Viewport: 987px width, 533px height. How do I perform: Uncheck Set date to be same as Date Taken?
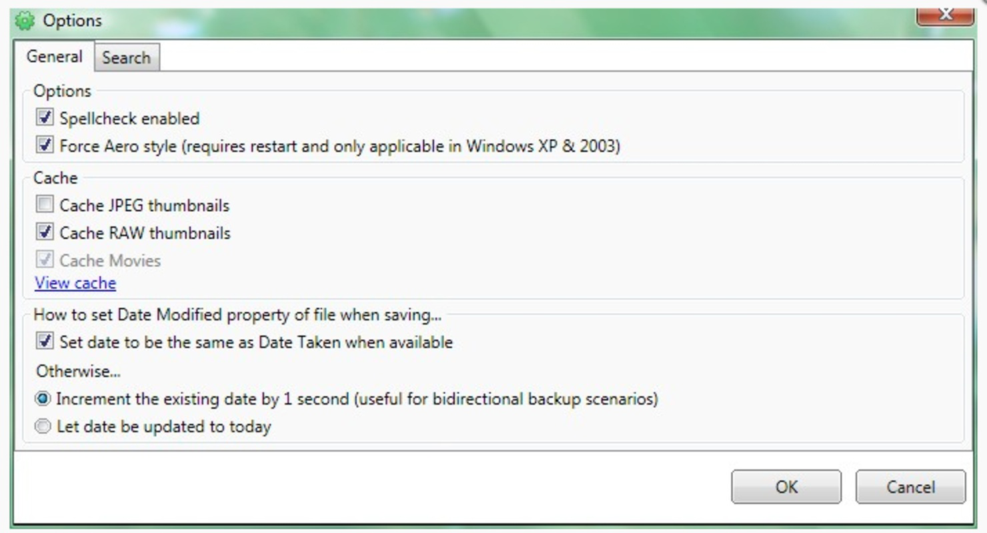(x=44, y=341)
